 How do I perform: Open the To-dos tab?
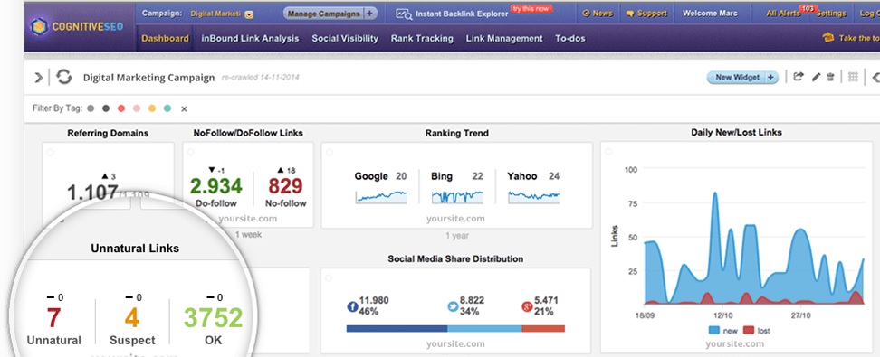(570, 38)
